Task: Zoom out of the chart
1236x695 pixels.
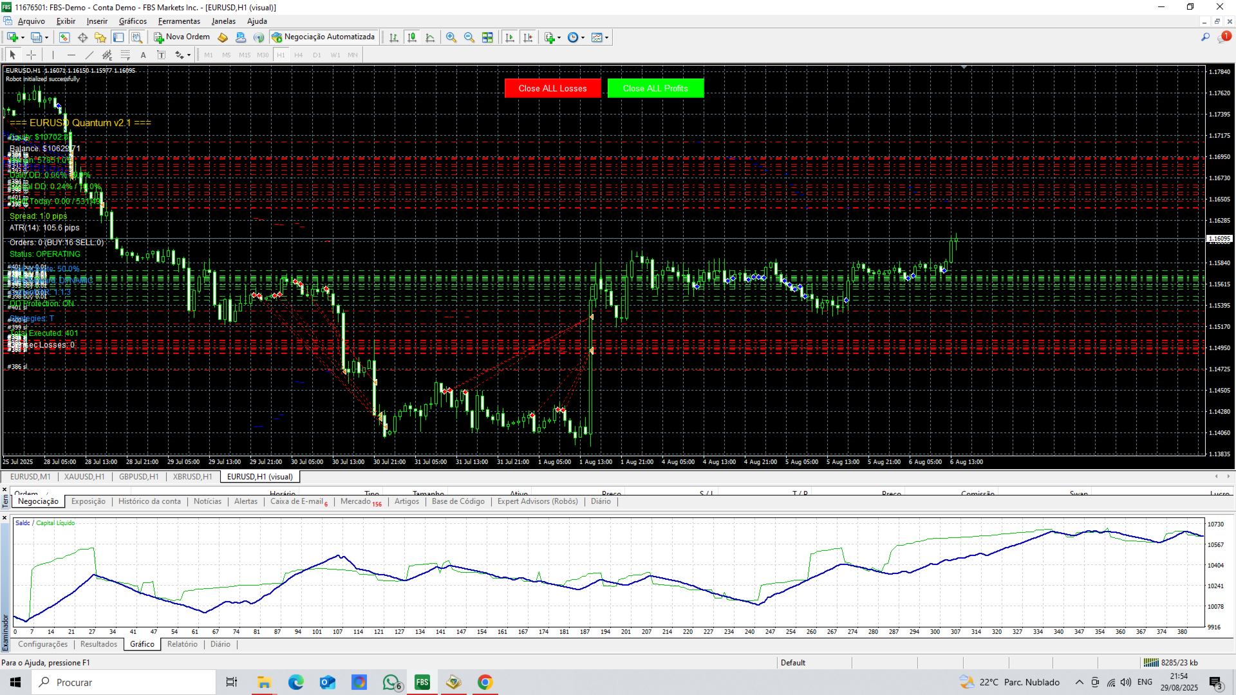Action: click(469, 37)
